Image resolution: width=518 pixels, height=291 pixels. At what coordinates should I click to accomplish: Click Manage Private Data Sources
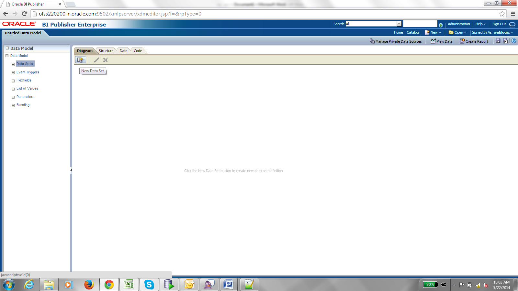(396, 41)
